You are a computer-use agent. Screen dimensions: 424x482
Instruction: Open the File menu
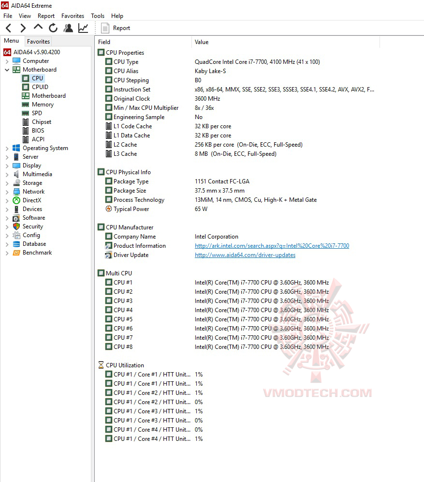tap(8, 16)
